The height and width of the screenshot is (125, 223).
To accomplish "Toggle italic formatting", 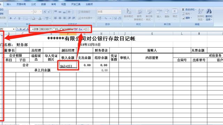I will click(15, 18).
